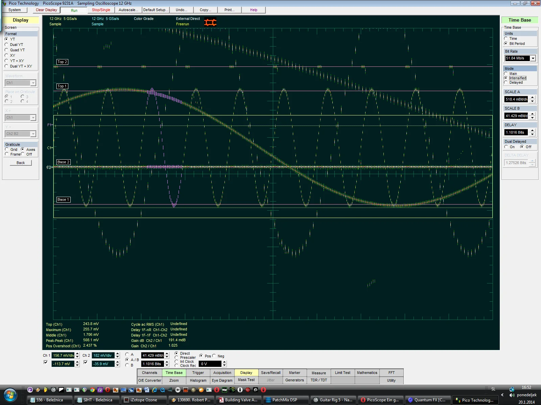This screenshot has width=541, height=405.
Task: Open Microsoft Word from the quick launch
Action: pos(147,390)
